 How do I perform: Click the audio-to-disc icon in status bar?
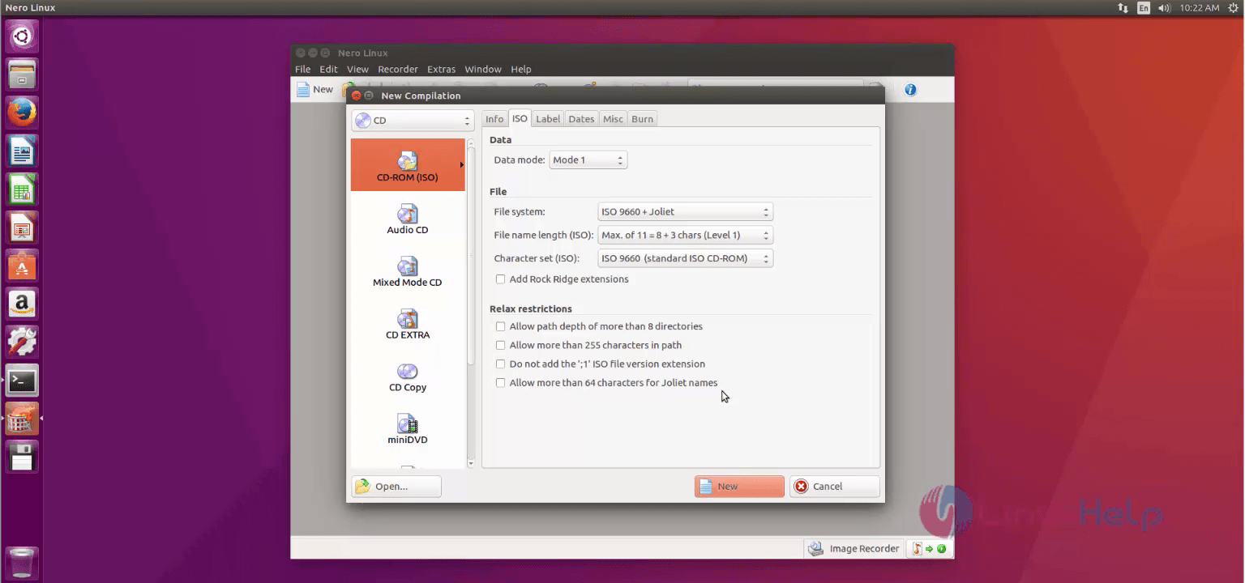(x=929, y=548)
